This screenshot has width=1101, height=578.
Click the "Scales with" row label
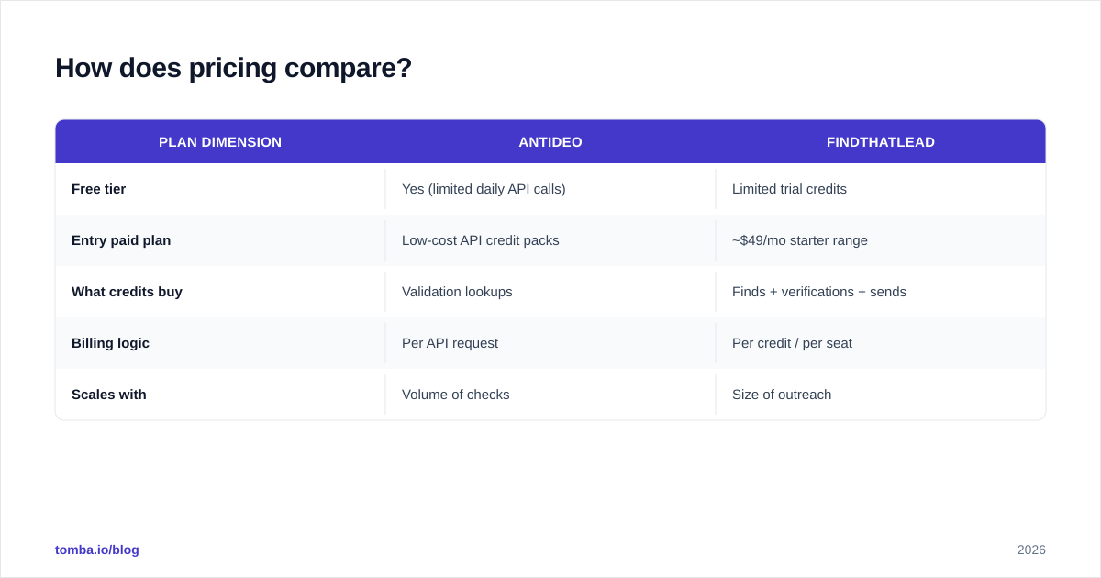[109, 395]
